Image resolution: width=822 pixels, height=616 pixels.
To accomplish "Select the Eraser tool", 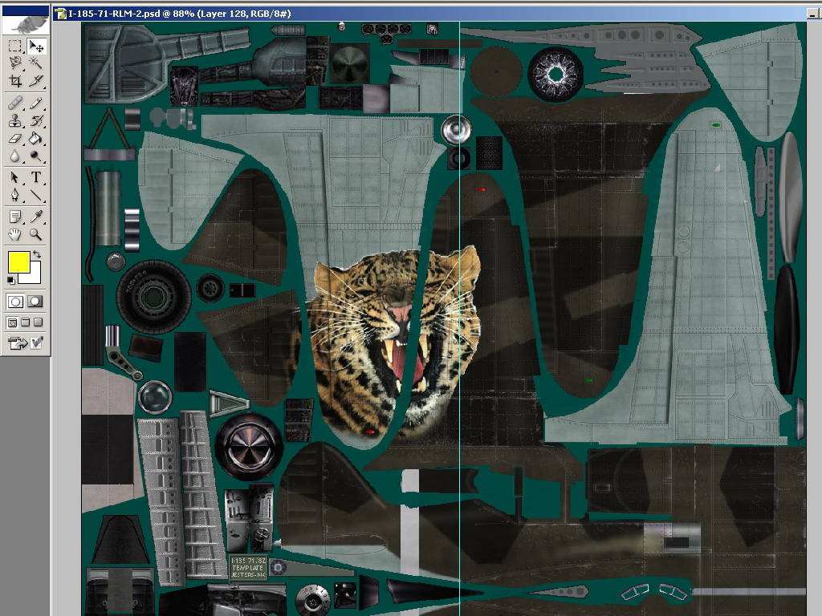I will tap(15, 138).
